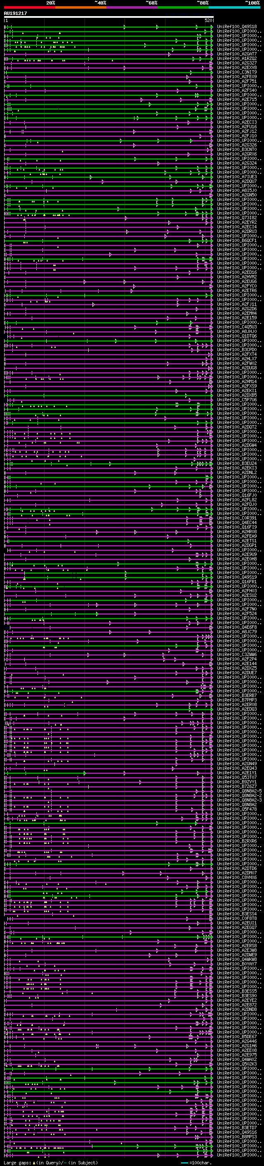Click hit label UniRef100_B5DE67
Screen dimensions: 264x1166
pos(237,1037)
